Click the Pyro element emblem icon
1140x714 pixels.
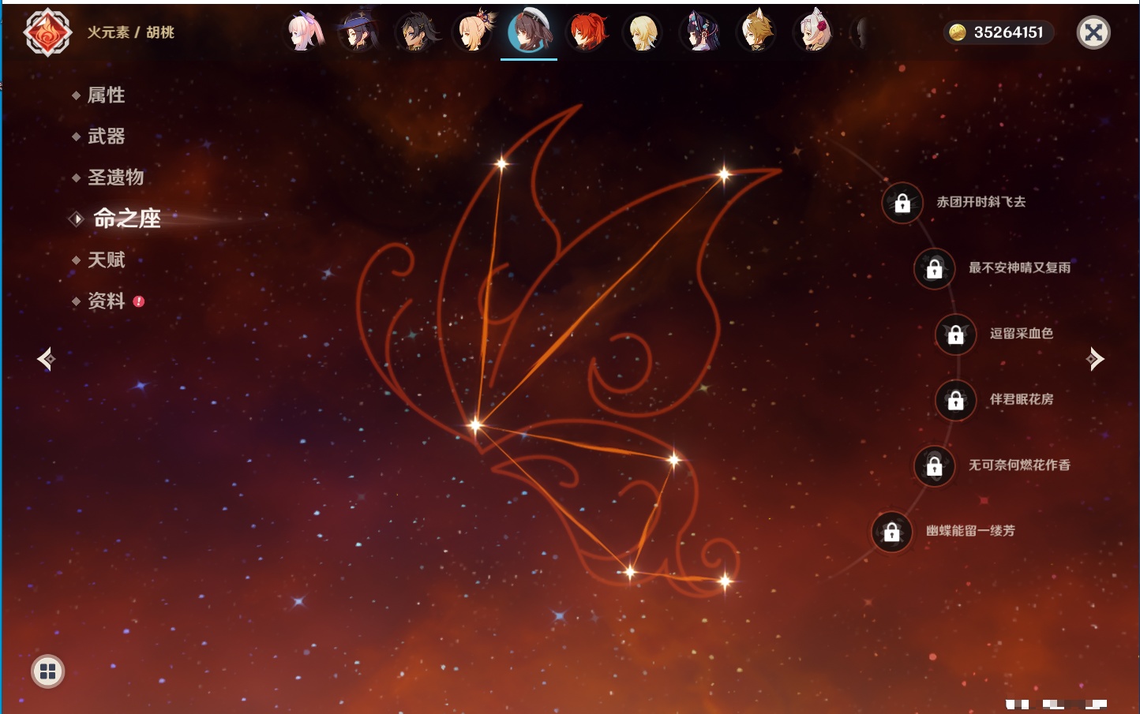(x=48, y=32)
